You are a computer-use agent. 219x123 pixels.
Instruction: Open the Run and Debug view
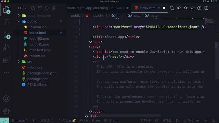tap(6, 47)
